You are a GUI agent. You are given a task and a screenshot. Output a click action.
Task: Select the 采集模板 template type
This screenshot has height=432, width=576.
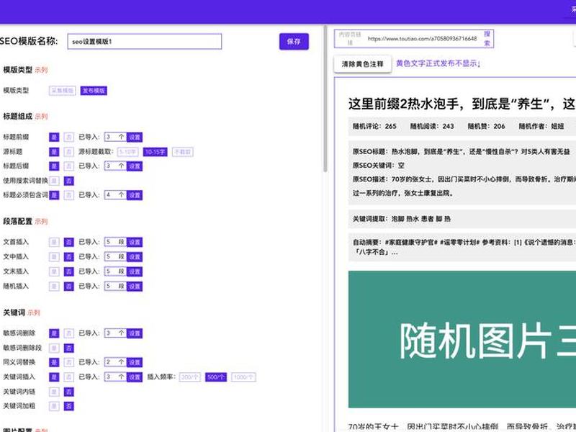pyautogui.click(x=63, y=91)
